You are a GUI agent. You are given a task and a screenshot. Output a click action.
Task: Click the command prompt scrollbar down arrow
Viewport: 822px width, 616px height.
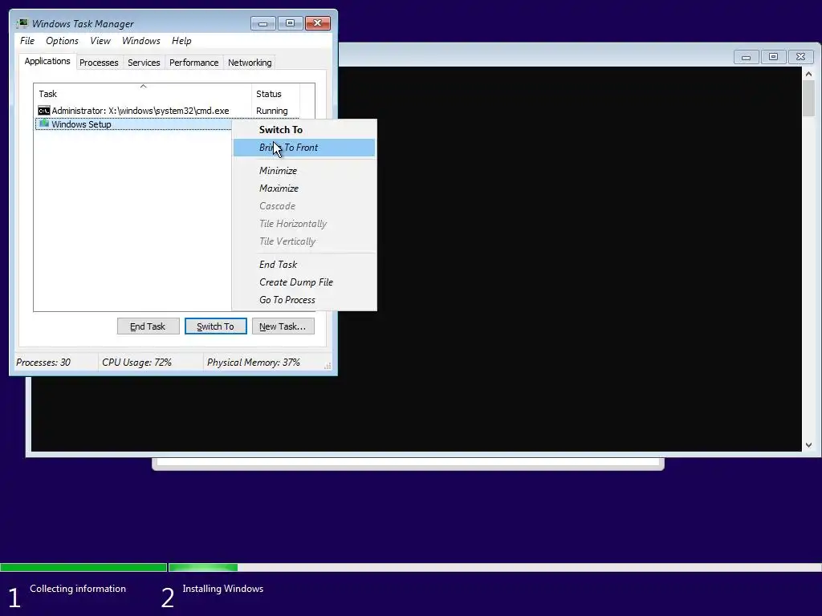808,444
